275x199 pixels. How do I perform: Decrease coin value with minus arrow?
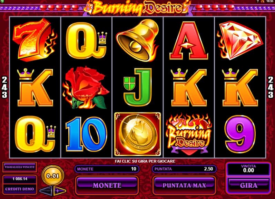[46, 191]
